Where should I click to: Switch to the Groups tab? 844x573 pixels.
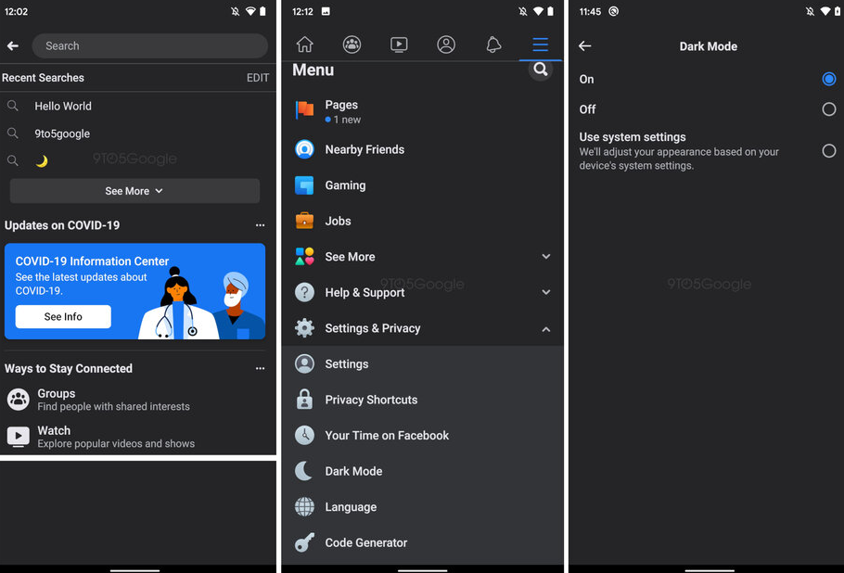(x=352, y=45)
